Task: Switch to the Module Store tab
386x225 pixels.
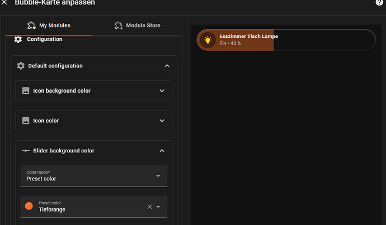Action: [137, 26]
